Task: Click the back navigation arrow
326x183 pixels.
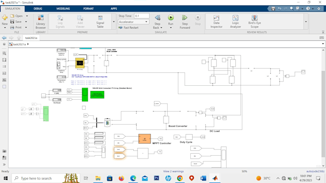Action: click(4, 38)
